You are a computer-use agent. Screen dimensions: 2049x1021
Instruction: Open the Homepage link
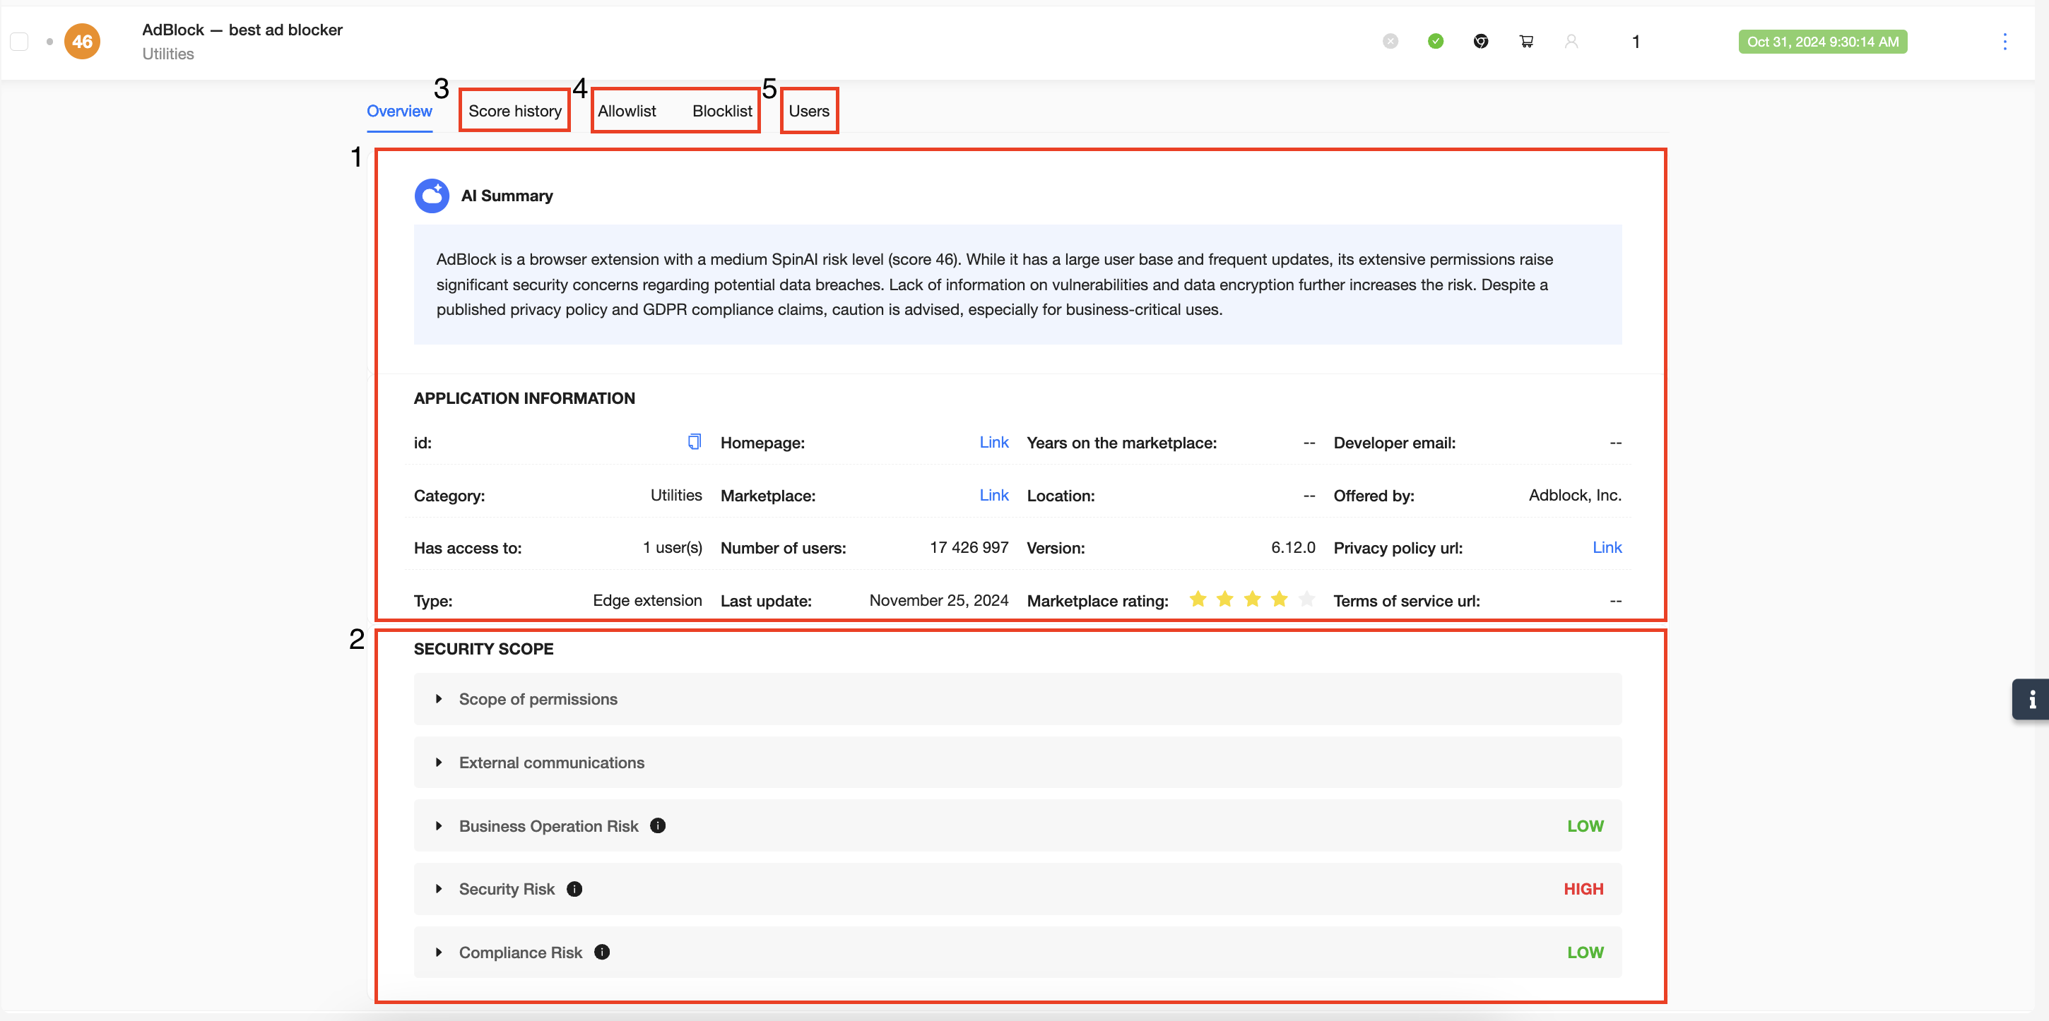coord(993,442)
